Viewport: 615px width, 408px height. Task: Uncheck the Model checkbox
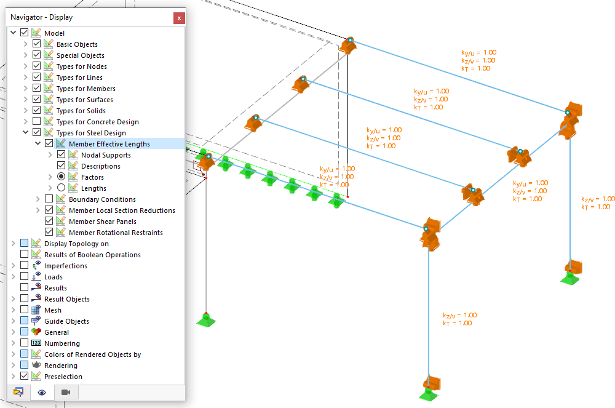point(23,32)
